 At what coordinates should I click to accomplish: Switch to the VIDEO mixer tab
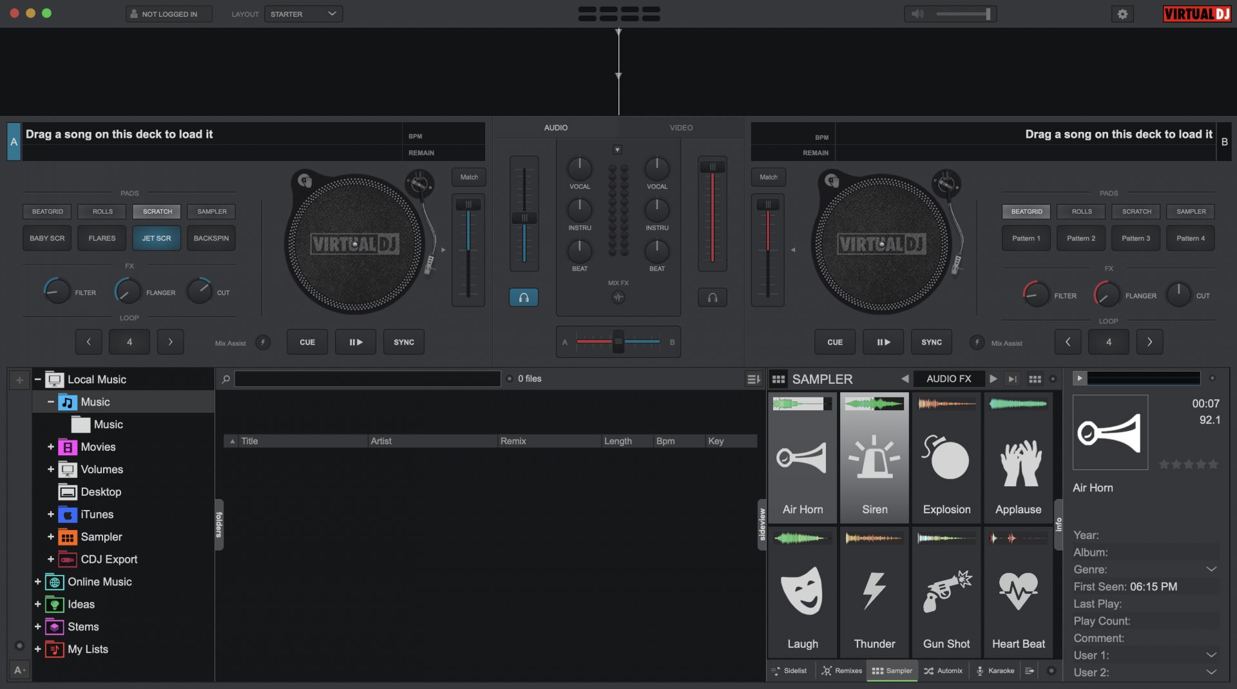pyautogui.click(x=681, y=127)
